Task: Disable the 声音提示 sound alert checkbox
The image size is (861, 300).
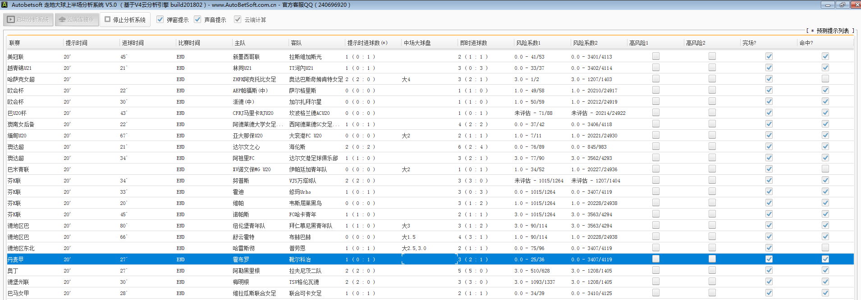Action: (x=197, y=20)
